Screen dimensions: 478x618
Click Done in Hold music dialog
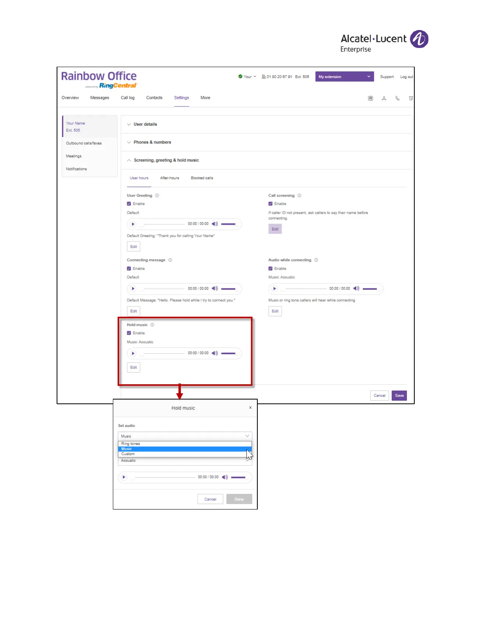pos(239,499)
